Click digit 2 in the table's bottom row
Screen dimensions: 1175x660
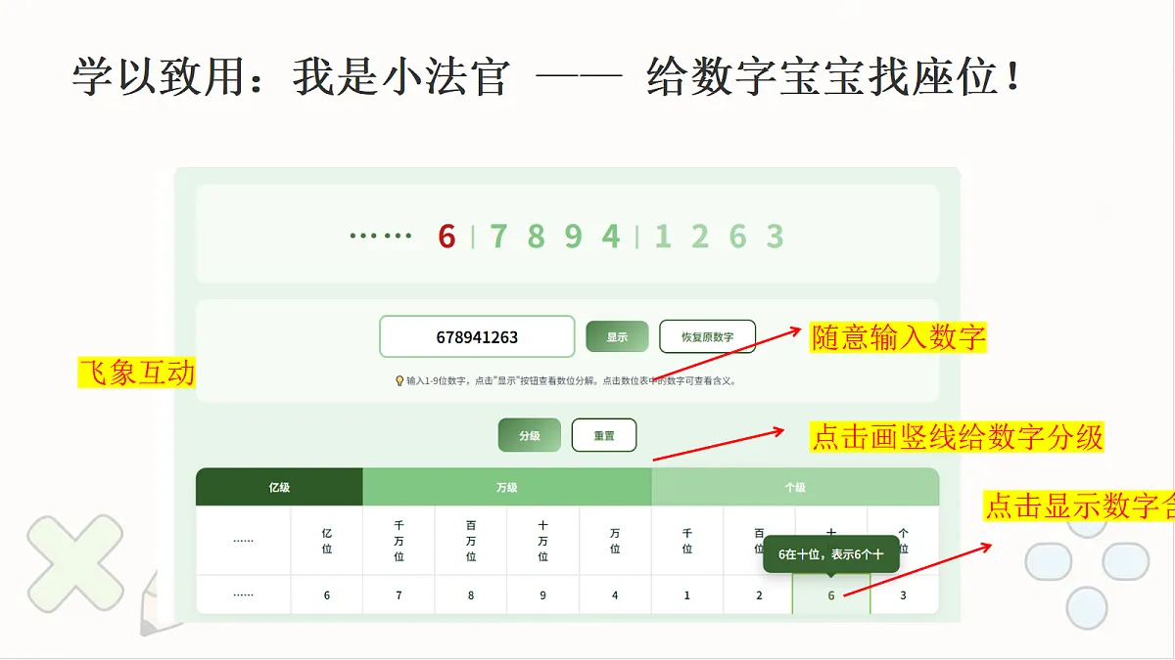tap(759, 595)
